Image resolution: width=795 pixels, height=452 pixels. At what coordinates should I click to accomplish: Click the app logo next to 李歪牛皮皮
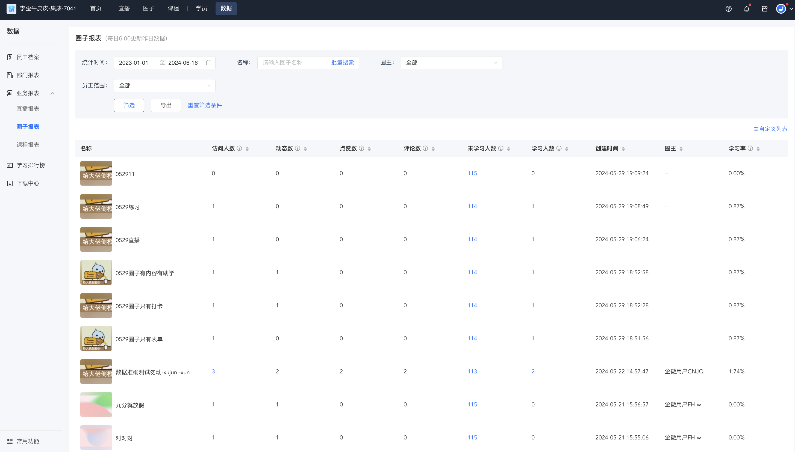pyautogui.click(x=11, y=8)
